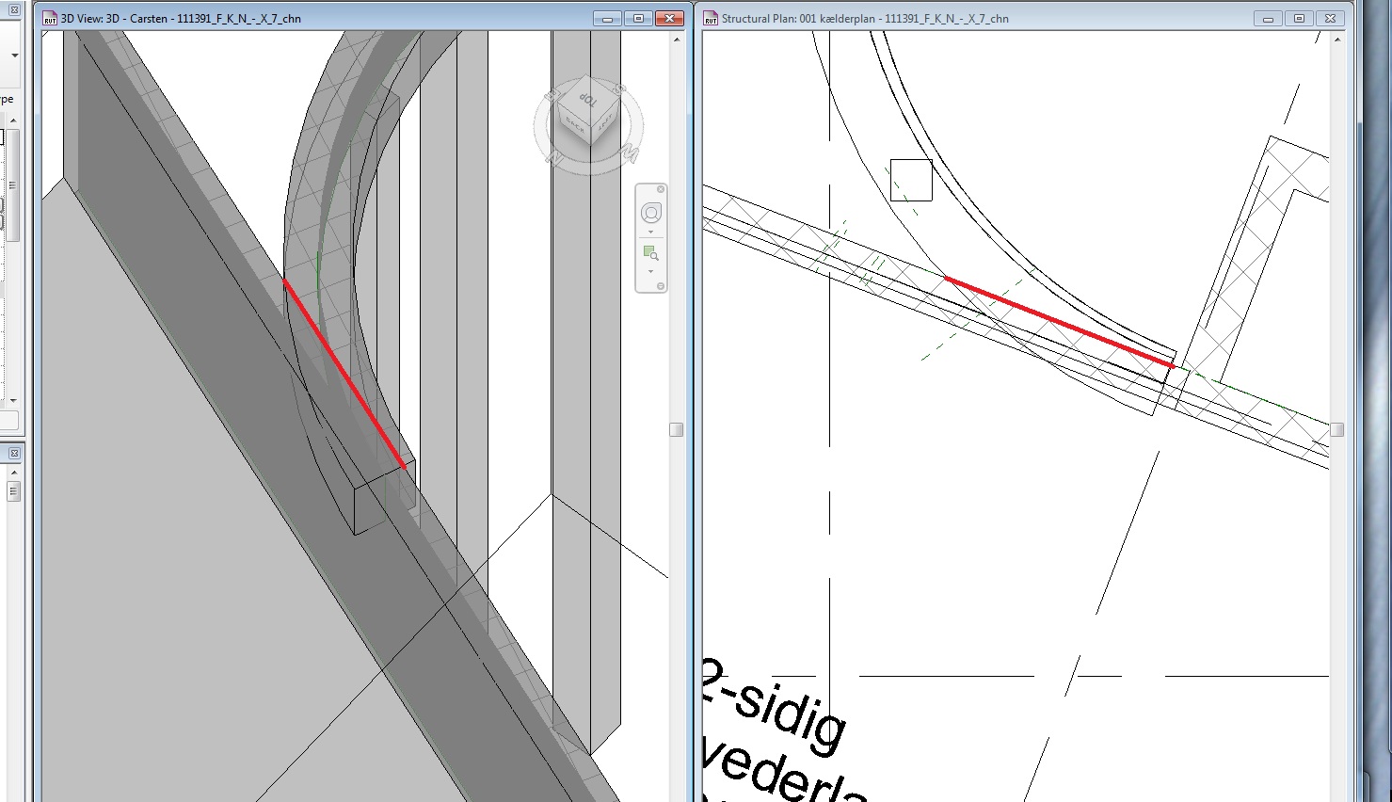Image resolution: width=1392 pixels, height=802 pixels.
Task: Minimize the 3D View Carsten window
Action: click(607, 19)
